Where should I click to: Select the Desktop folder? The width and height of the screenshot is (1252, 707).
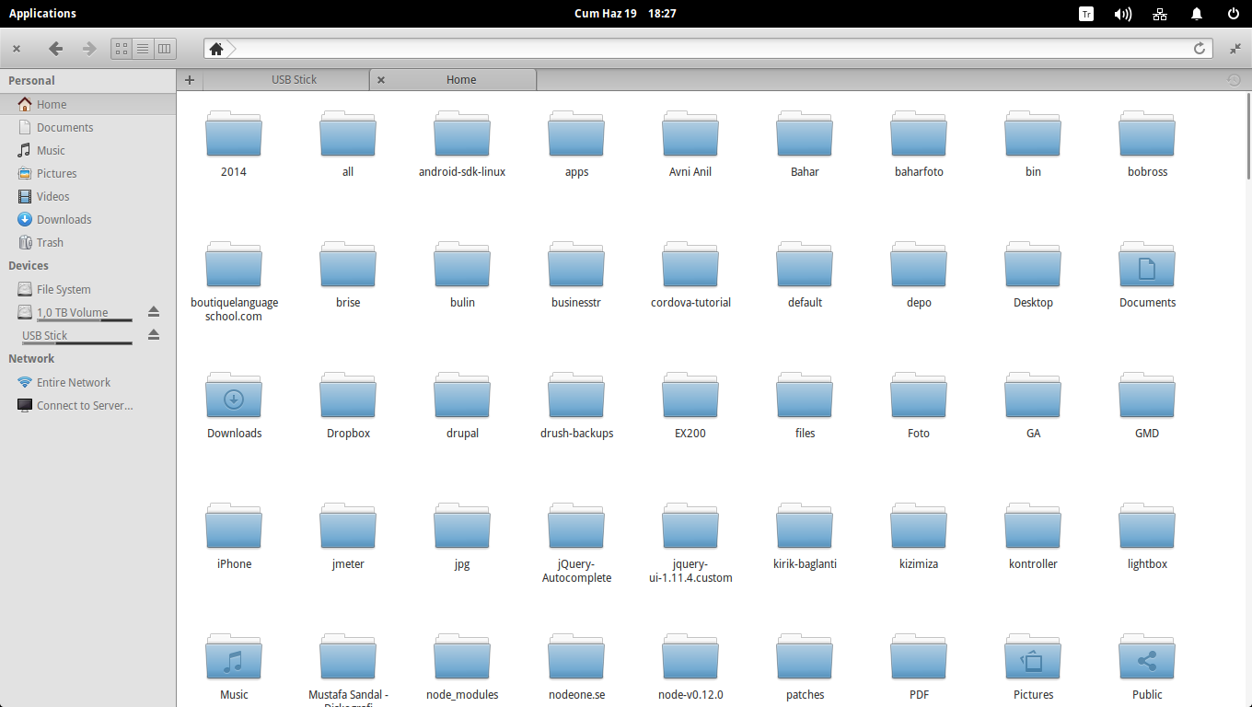click(1033, 274)
